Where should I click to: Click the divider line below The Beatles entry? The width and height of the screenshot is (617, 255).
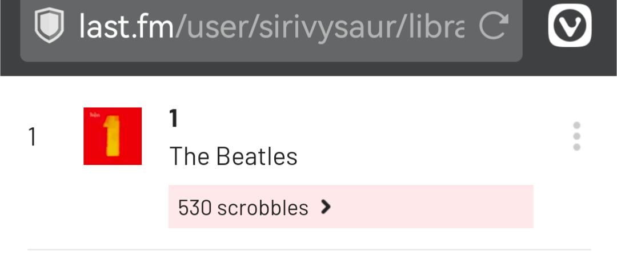[308, 249]
